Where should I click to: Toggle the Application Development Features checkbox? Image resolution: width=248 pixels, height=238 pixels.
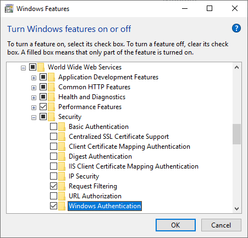coord(43,77)
